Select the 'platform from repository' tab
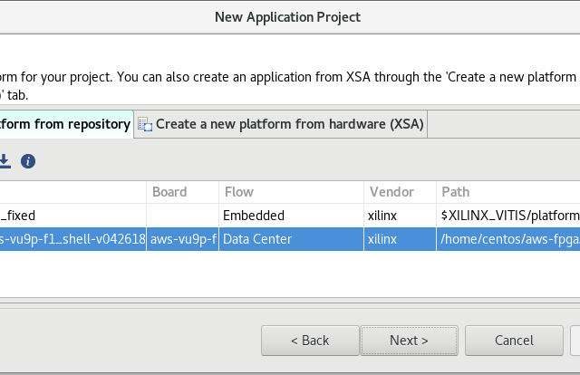Viewport: 580px width, 375px height. coord(65,124)
